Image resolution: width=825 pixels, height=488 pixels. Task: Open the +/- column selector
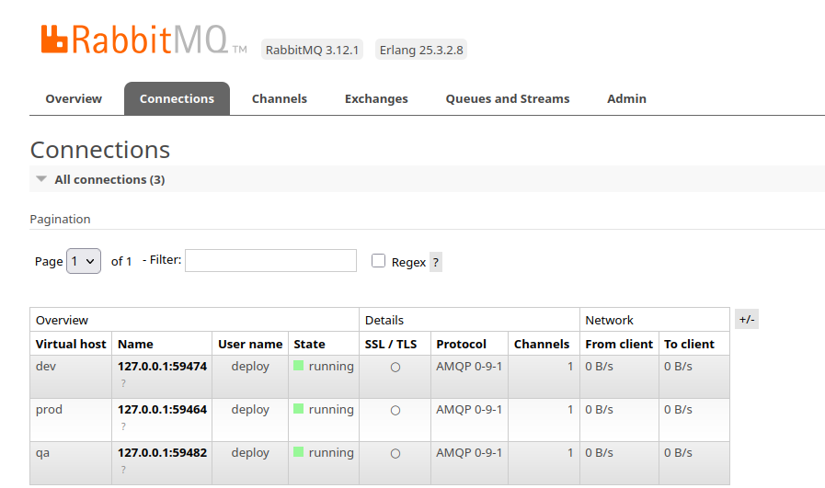point(746,320)
